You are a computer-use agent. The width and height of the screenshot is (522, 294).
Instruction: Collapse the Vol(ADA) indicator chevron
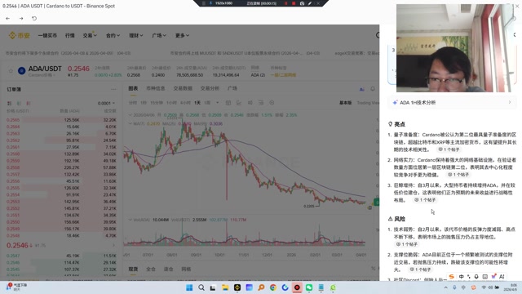[x=130, y=220]
